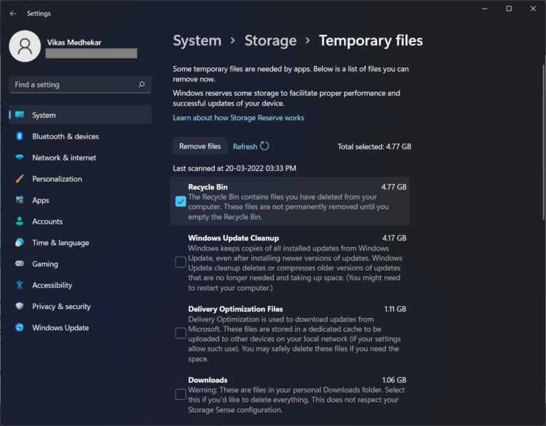This screenshot has width=546, height=426.
Task: Click the Bluetooth icon in sidebar
Action: (19, 136)
